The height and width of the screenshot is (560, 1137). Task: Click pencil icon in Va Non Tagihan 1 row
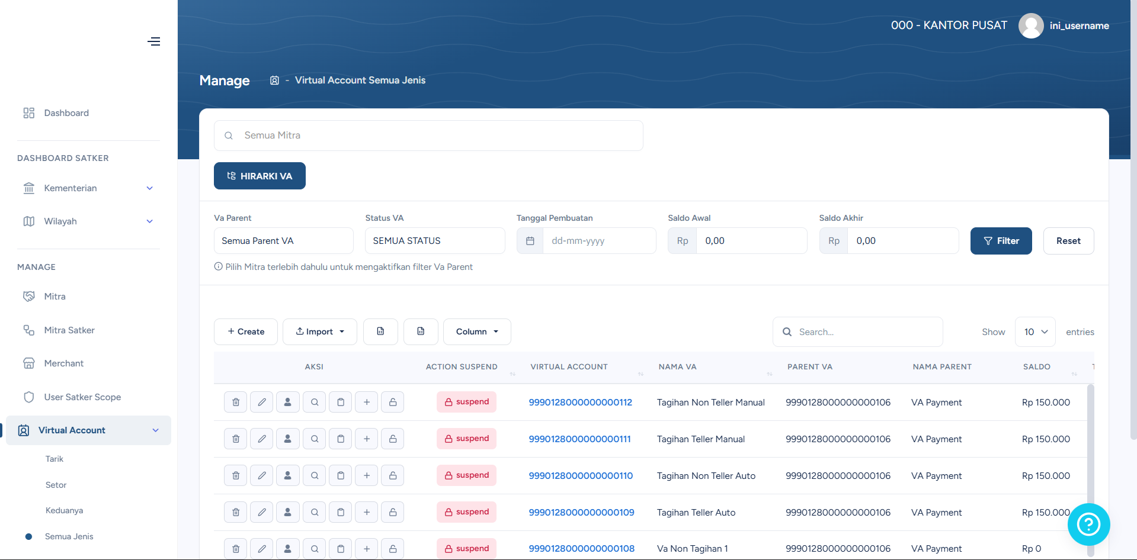click(262, 549)
